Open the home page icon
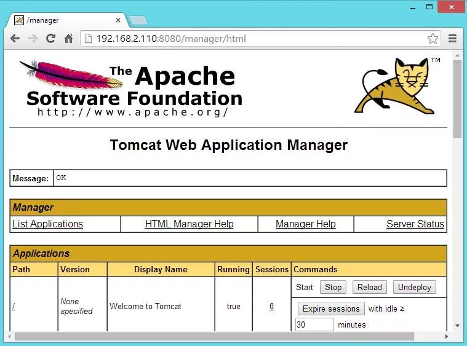The height and width of the screenshot is (346, 467). 68,38
